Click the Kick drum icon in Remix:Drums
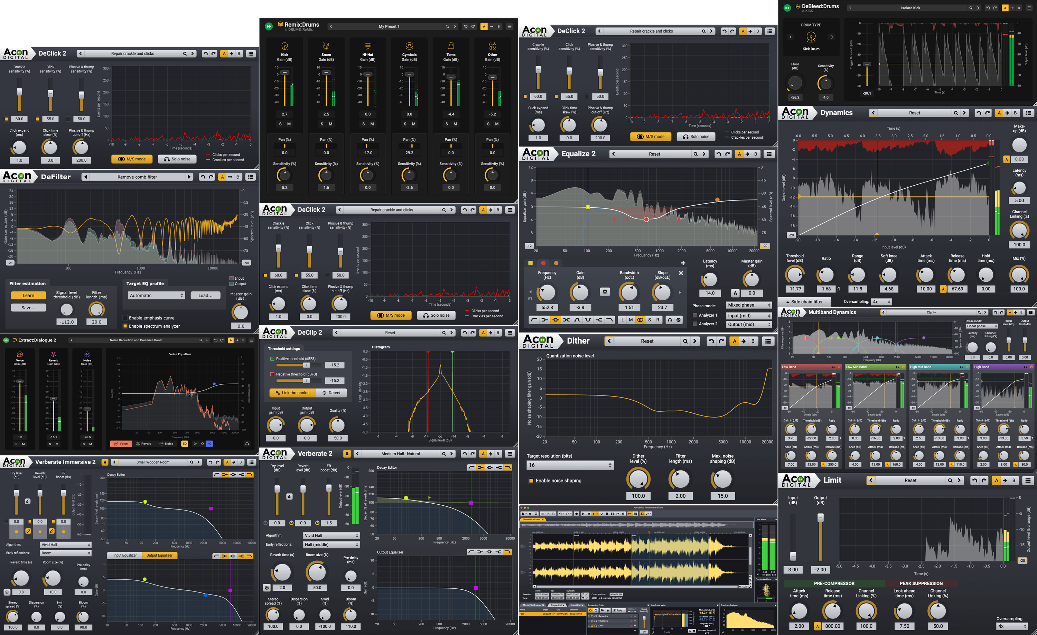 [284, 46]
